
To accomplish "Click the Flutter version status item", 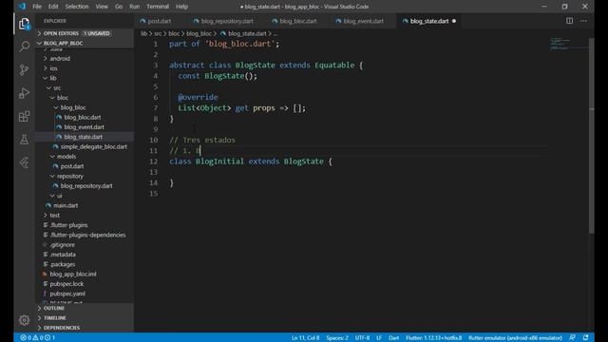I will coord(433,338).
